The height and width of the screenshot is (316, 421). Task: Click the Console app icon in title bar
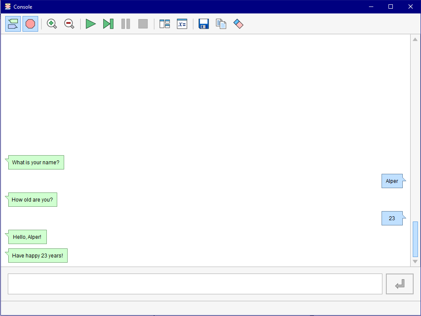8,7
